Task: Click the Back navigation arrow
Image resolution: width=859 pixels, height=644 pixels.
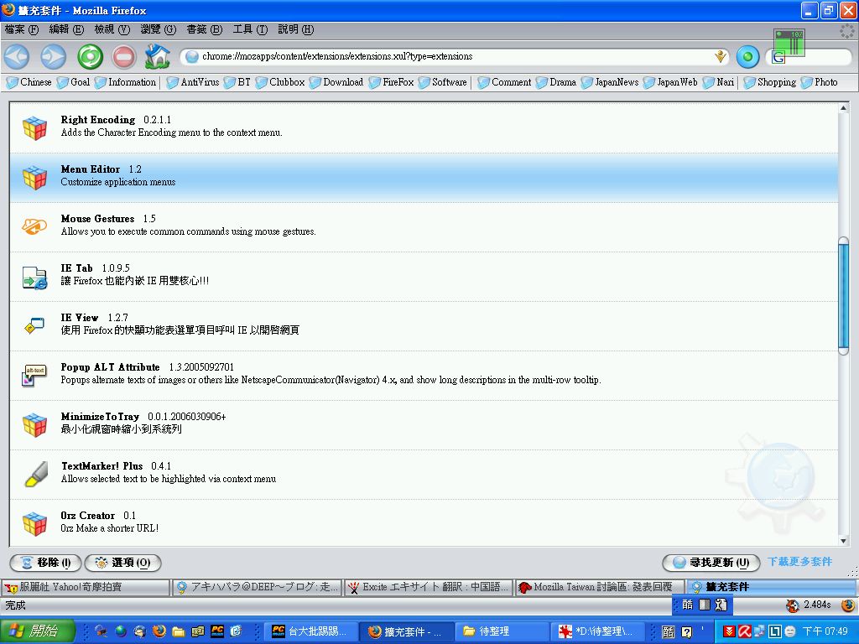Action: click(x=17, y=56)
